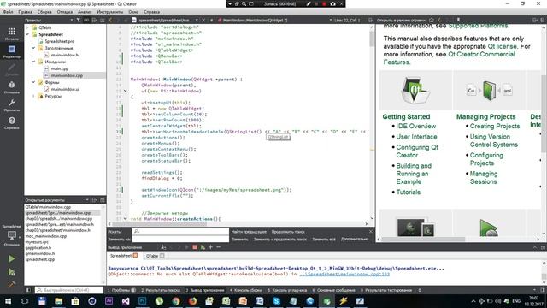Open the Отладка menu
The width and height of the screenshot is (547, 308).
pos(65,12)
